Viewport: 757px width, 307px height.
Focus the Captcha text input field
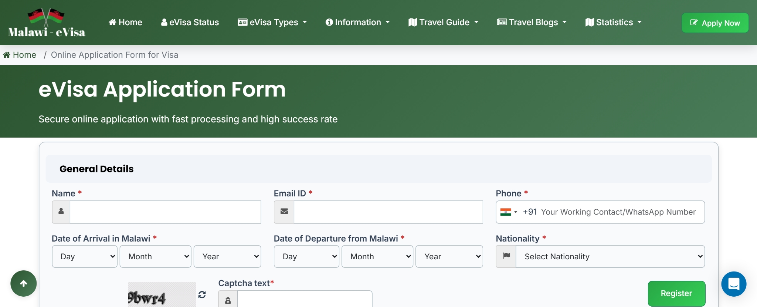pyautogui.click(x=304, y=299)
